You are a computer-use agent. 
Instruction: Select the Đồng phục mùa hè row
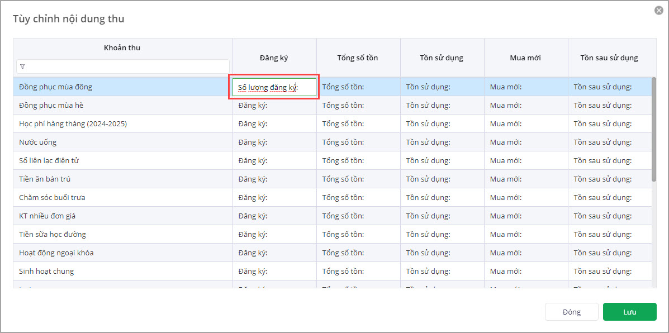point(51,106)
